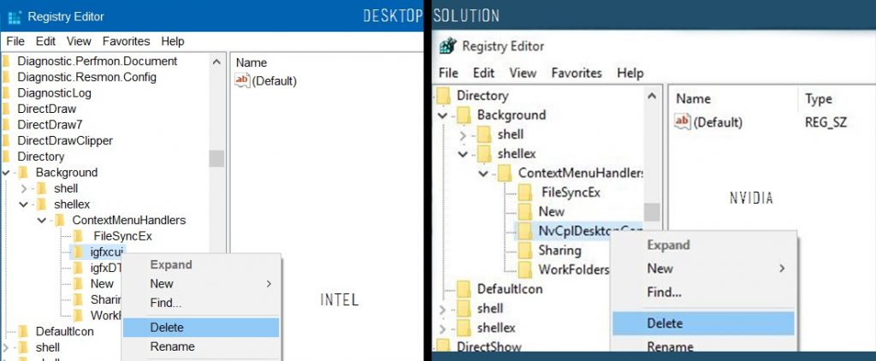Select Rename in the left context menu
The image size is (876, 361).
point(172,346)
